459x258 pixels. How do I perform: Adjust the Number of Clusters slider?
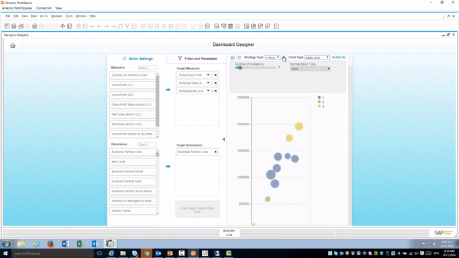point(240,68)
